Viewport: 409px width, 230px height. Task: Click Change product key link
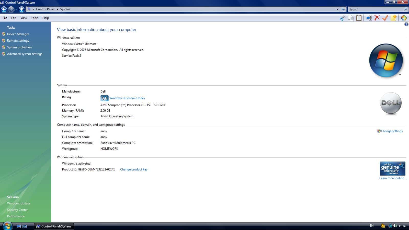coord(134,169)
